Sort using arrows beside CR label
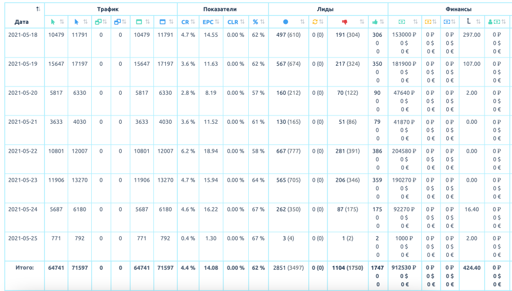 [x=193, y=22]
